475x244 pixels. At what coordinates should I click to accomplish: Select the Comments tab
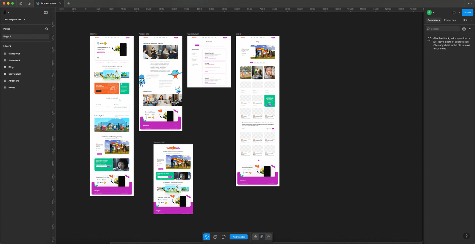[x=433, y=20]
